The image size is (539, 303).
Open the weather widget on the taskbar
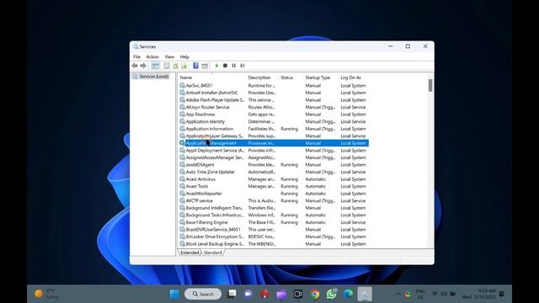coord(46,294)
